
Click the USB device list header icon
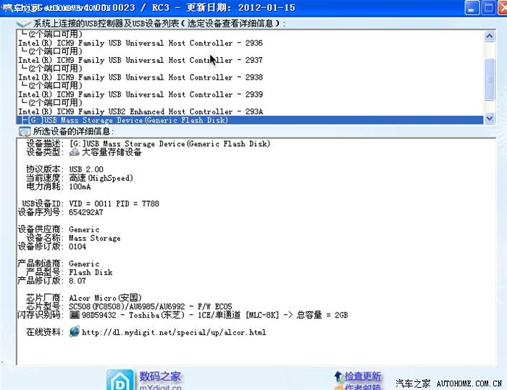coord(23,23)
